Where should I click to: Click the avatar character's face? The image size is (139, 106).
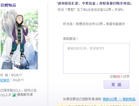19,20
